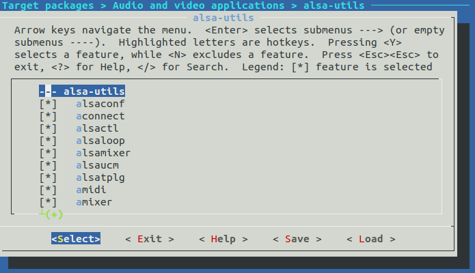The image size is (475, 273).
Task: Toggle the alsaconf checkbox
Action: click(48, 104)
